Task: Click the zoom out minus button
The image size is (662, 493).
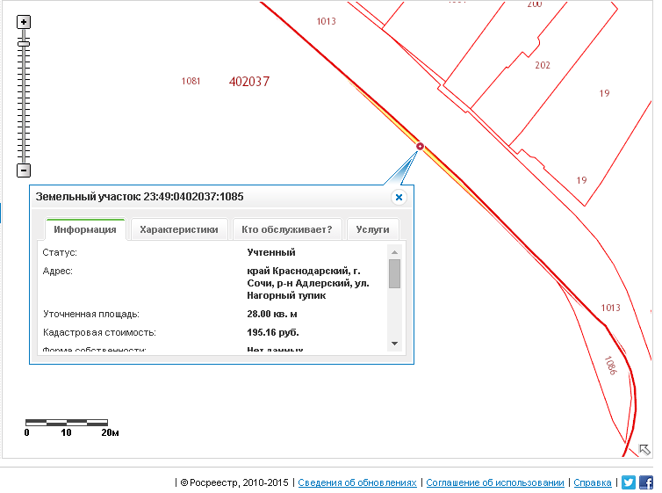Action: coord(24,170)
